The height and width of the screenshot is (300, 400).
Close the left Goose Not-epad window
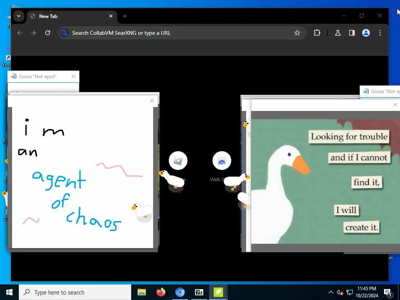tap(73, 77)
